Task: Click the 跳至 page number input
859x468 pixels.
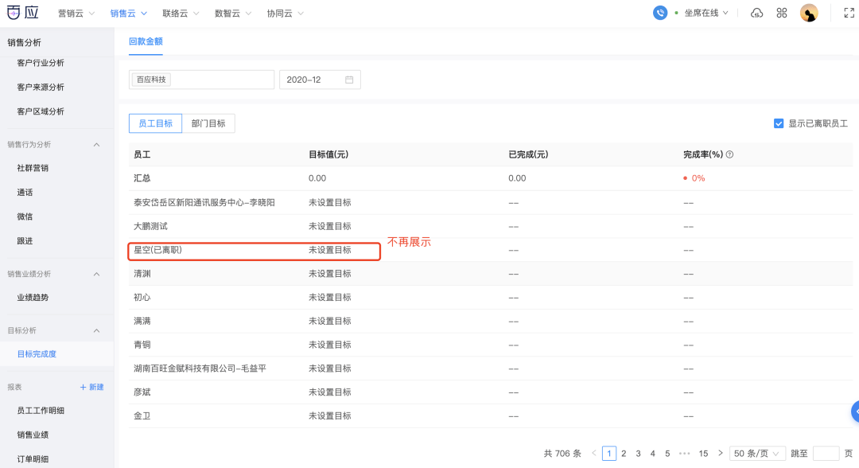Action: [x=826, y=453]
